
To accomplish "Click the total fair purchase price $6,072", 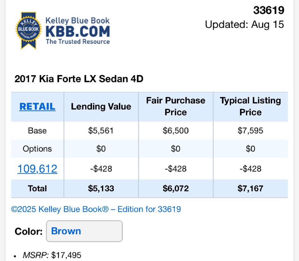I will click(176, 189).
